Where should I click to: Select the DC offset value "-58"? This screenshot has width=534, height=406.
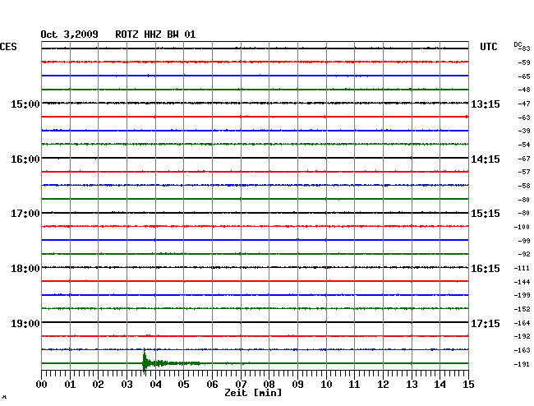pos(524,186)
